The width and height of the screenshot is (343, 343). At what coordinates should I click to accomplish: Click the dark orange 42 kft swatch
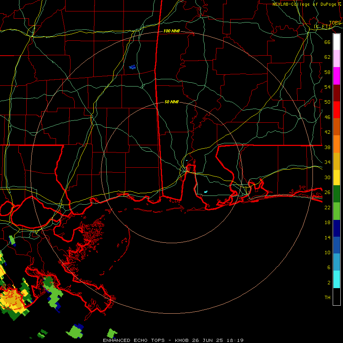click(337, 127)
